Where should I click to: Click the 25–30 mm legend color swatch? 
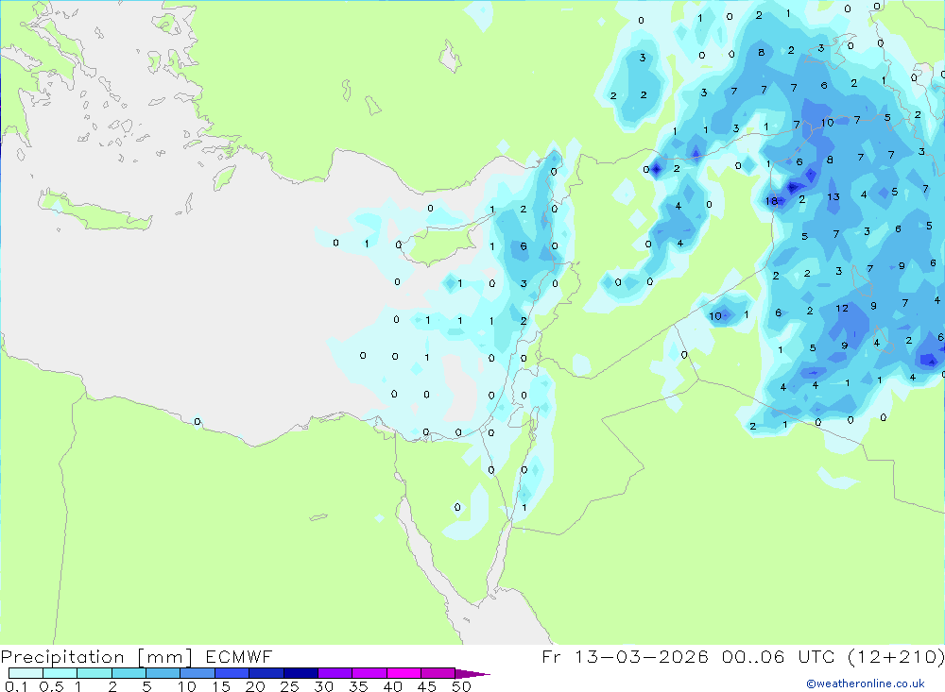[301, 673]
